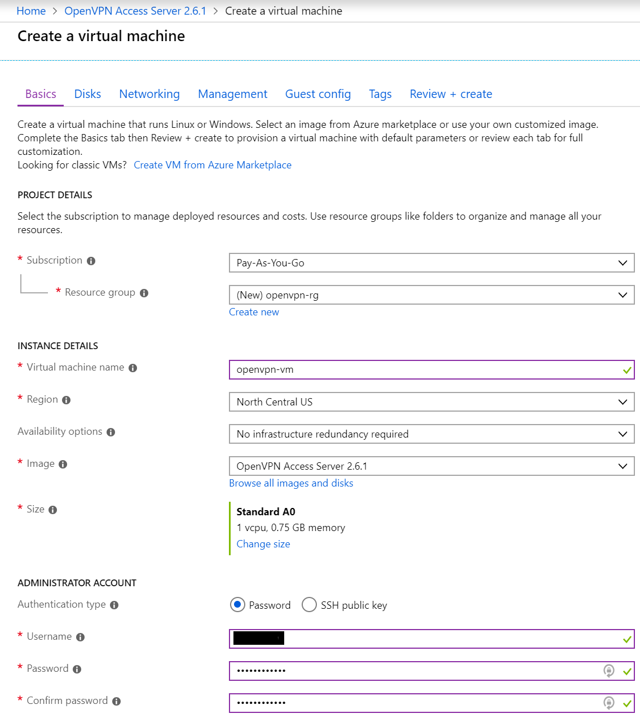The height and width of the screenshot is (718, 640).
Task: Click the Resource group info icon
Action: click(x=144, y=293)
